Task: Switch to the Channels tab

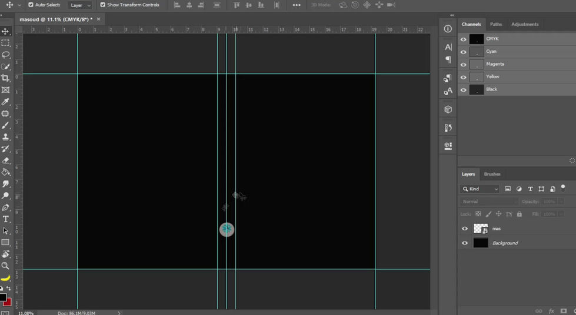Action: point(471,24)
